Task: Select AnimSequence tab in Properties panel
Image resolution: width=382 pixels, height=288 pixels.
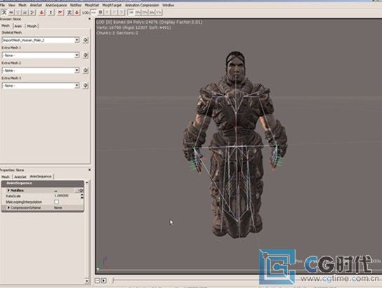Action: [x=41, y=176]
